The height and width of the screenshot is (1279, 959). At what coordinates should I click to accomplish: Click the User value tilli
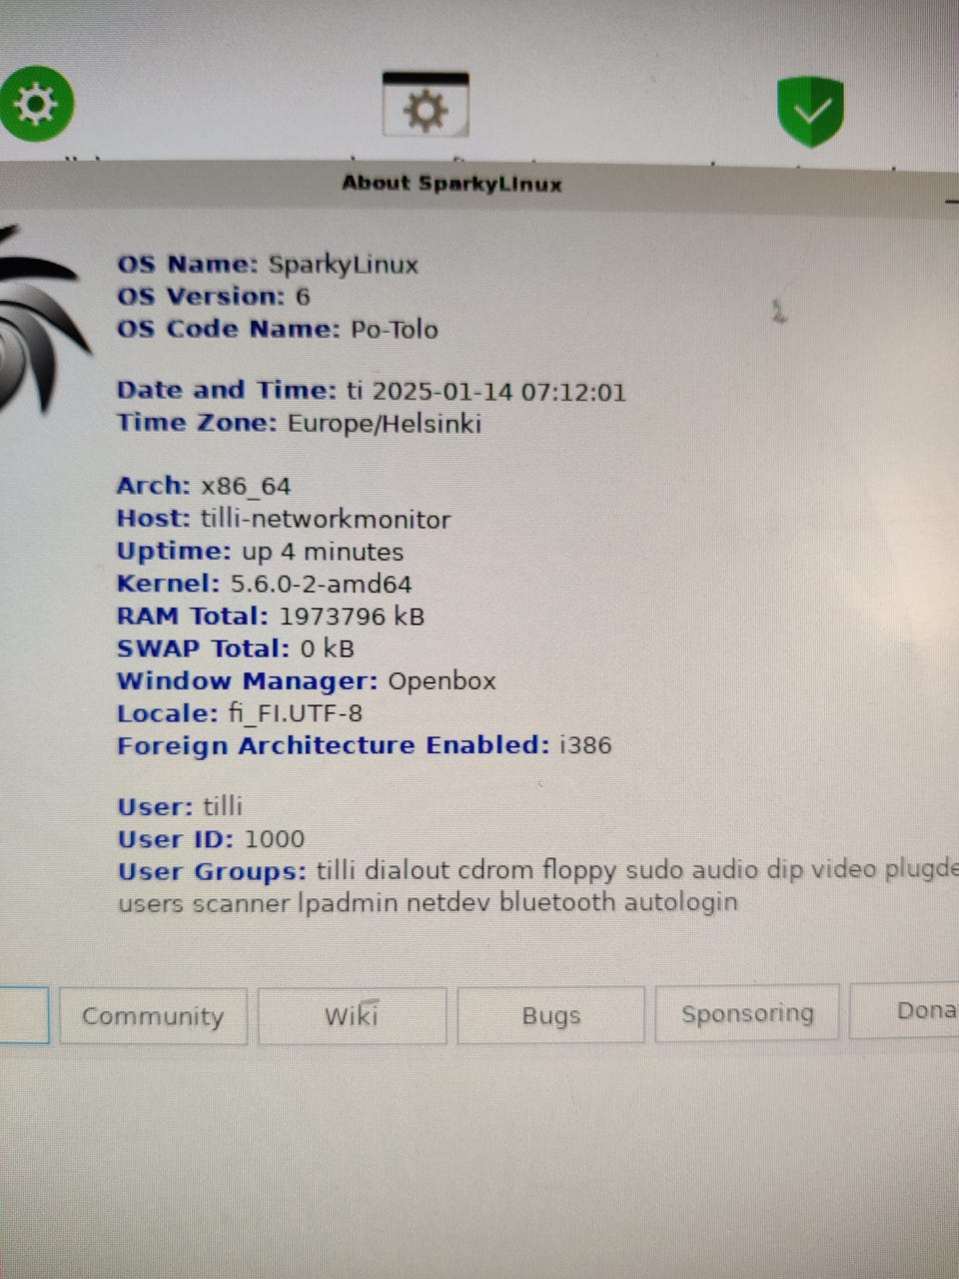point(223,806)
